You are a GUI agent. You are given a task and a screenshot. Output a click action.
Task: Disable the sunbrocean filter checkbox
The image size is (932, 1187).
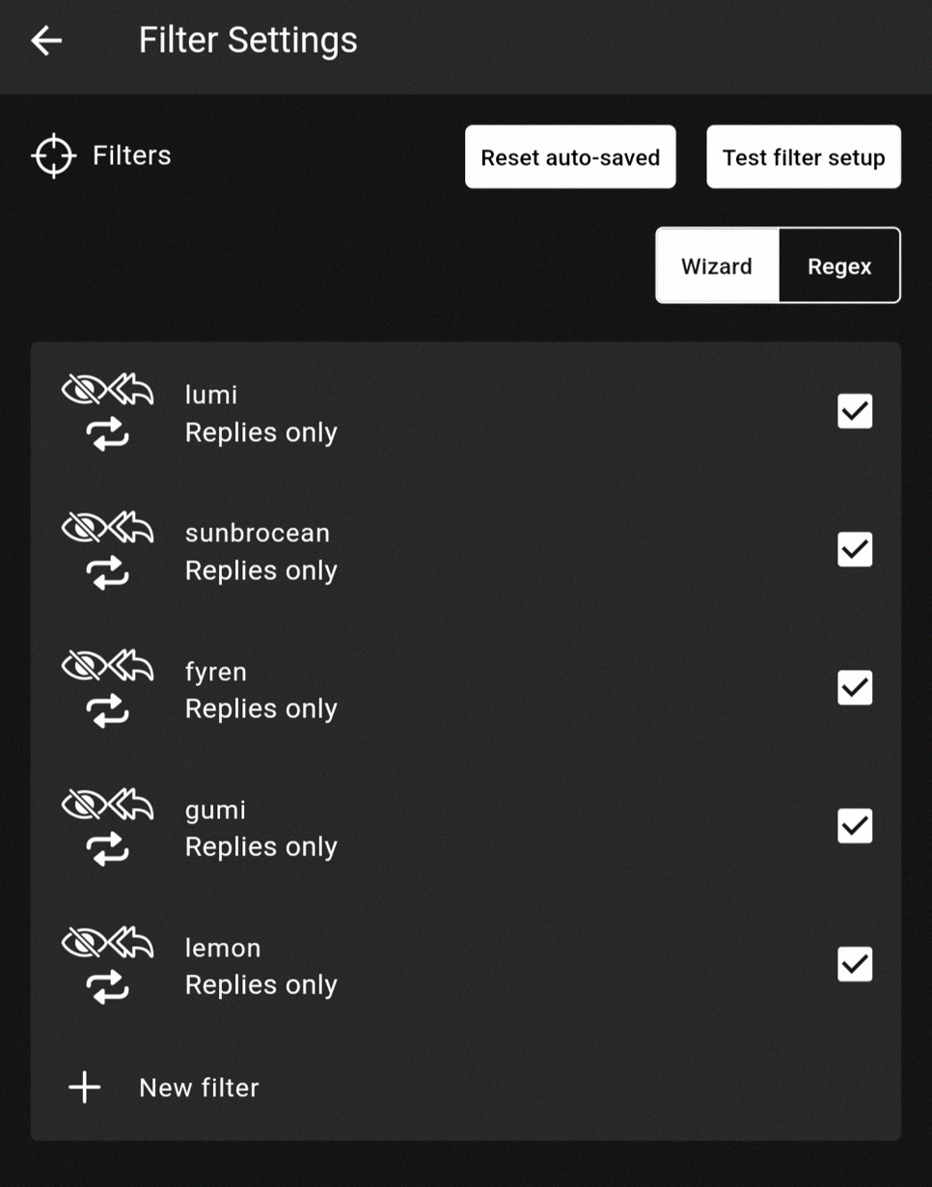point(855,549)
